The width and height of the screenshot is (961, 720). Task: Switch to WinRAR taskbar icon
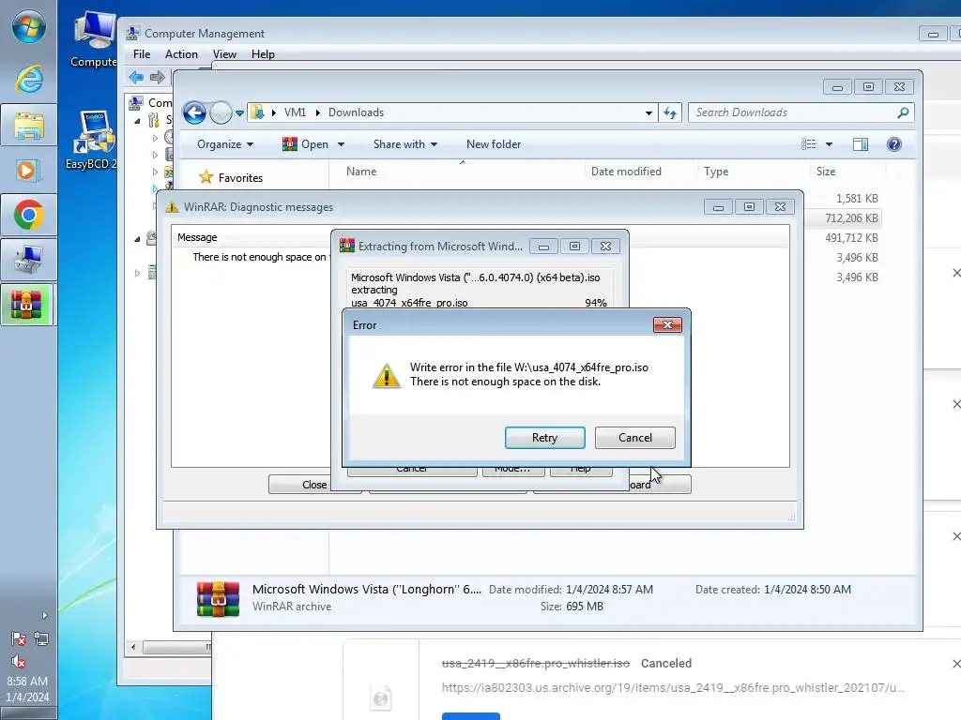29,305
